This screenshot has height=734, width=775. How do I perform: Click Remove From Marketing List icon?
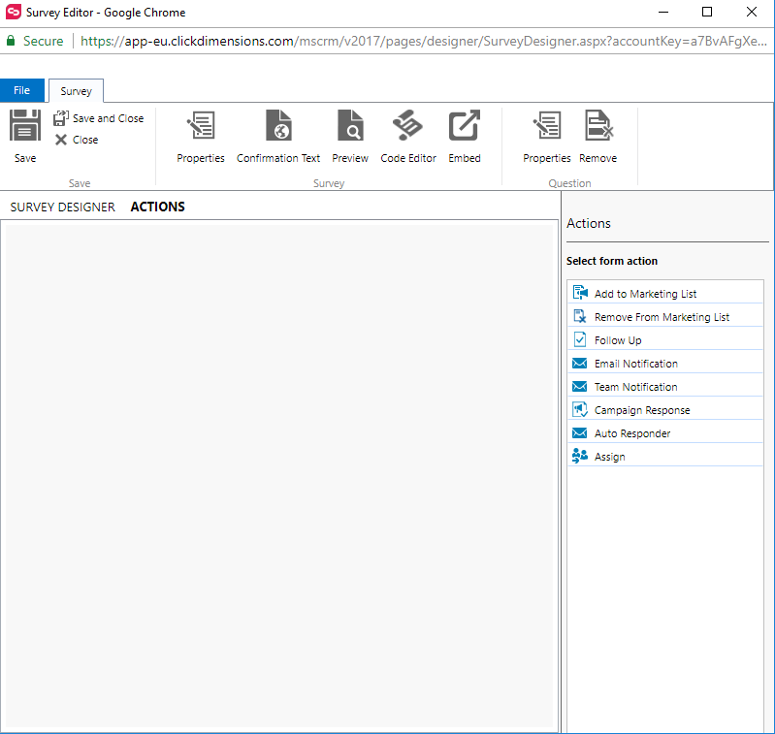tap(580, 316)
